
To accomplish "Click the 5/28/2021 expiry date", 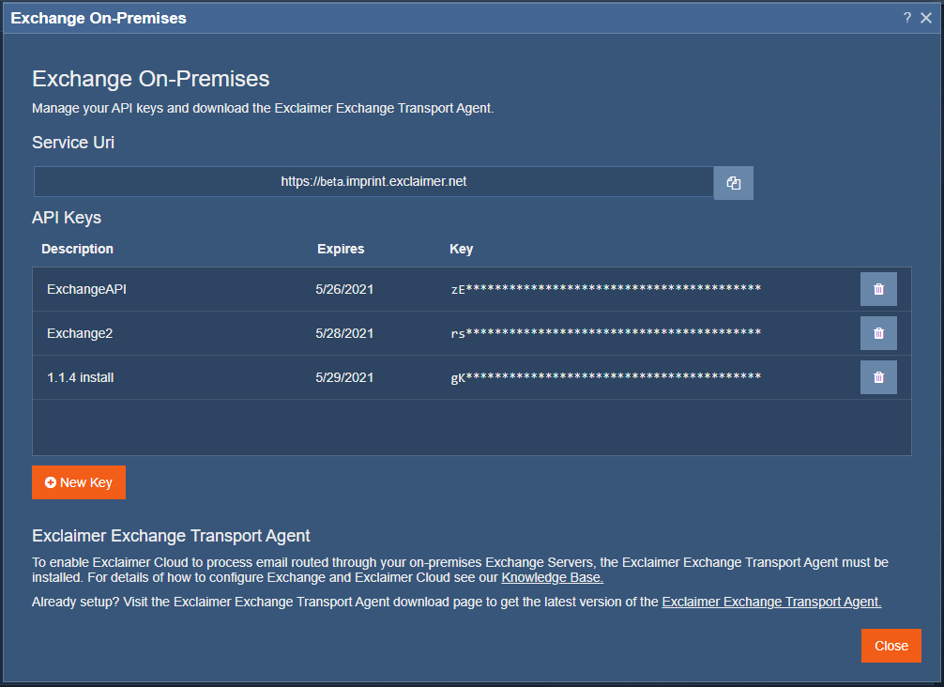I will [344, 333].
